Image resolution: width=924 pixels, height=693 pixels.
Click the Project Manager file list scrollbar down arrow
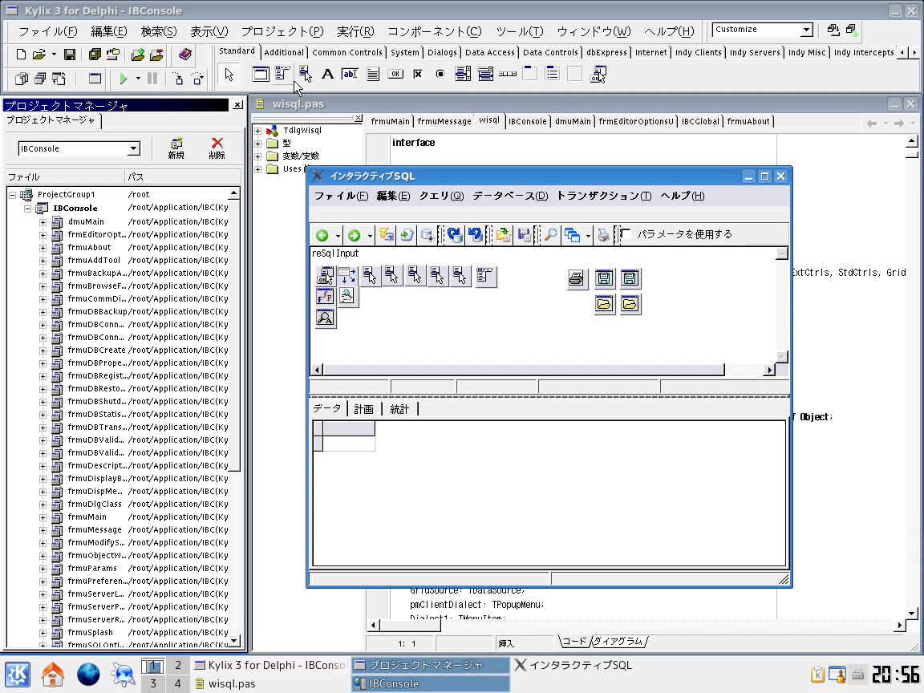tap(234, 641)
